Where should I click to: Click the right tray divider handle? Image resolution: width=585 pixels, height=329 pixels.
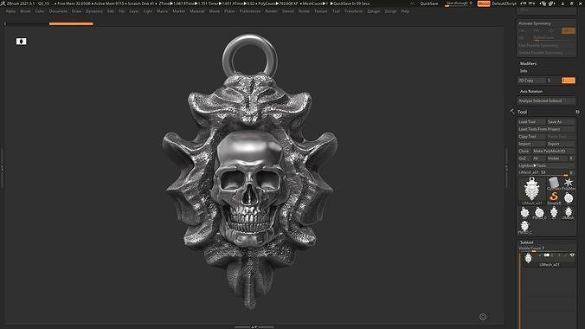(x=506, y=168)
